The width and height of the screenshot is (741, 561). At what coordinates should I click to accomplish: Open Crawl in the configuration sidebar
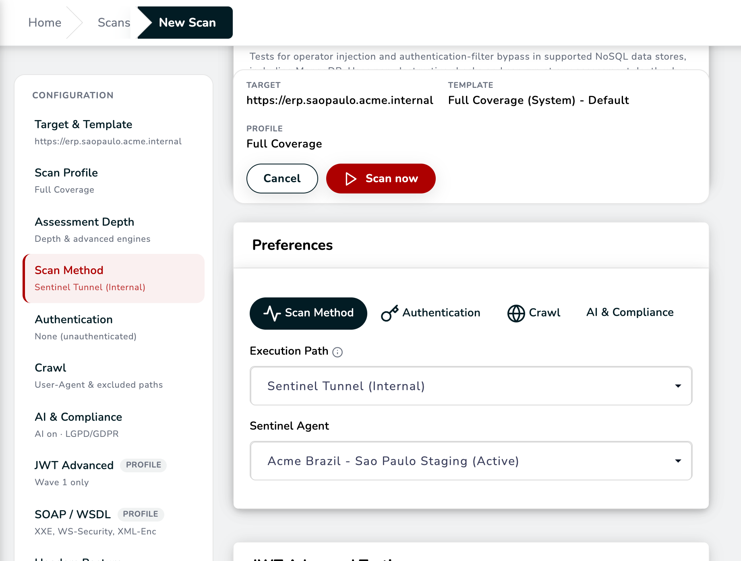pos(114,376)
